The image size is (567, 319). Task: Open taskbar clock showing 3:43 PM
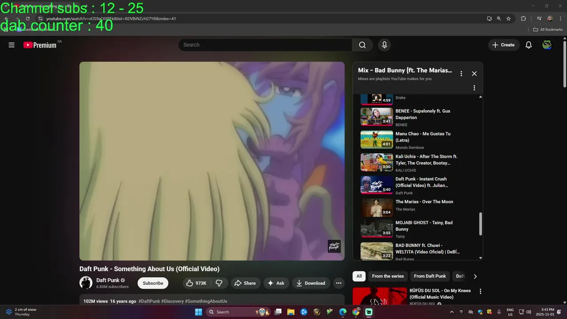click(x=548, y=312)
